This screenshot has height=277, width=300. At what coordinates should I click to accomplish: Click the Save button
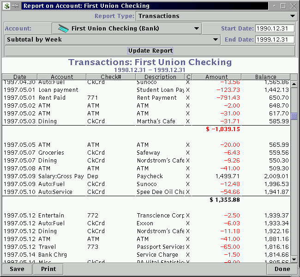17,269
